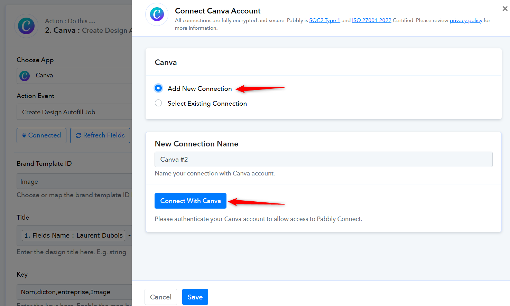The image size is (510, 306).
Task: Open the ISO 27001:2022 link
Action: (372, 20)
